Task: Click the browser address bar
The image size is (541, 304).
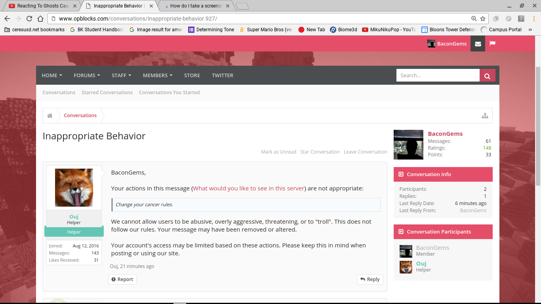Action: [261, 19]
